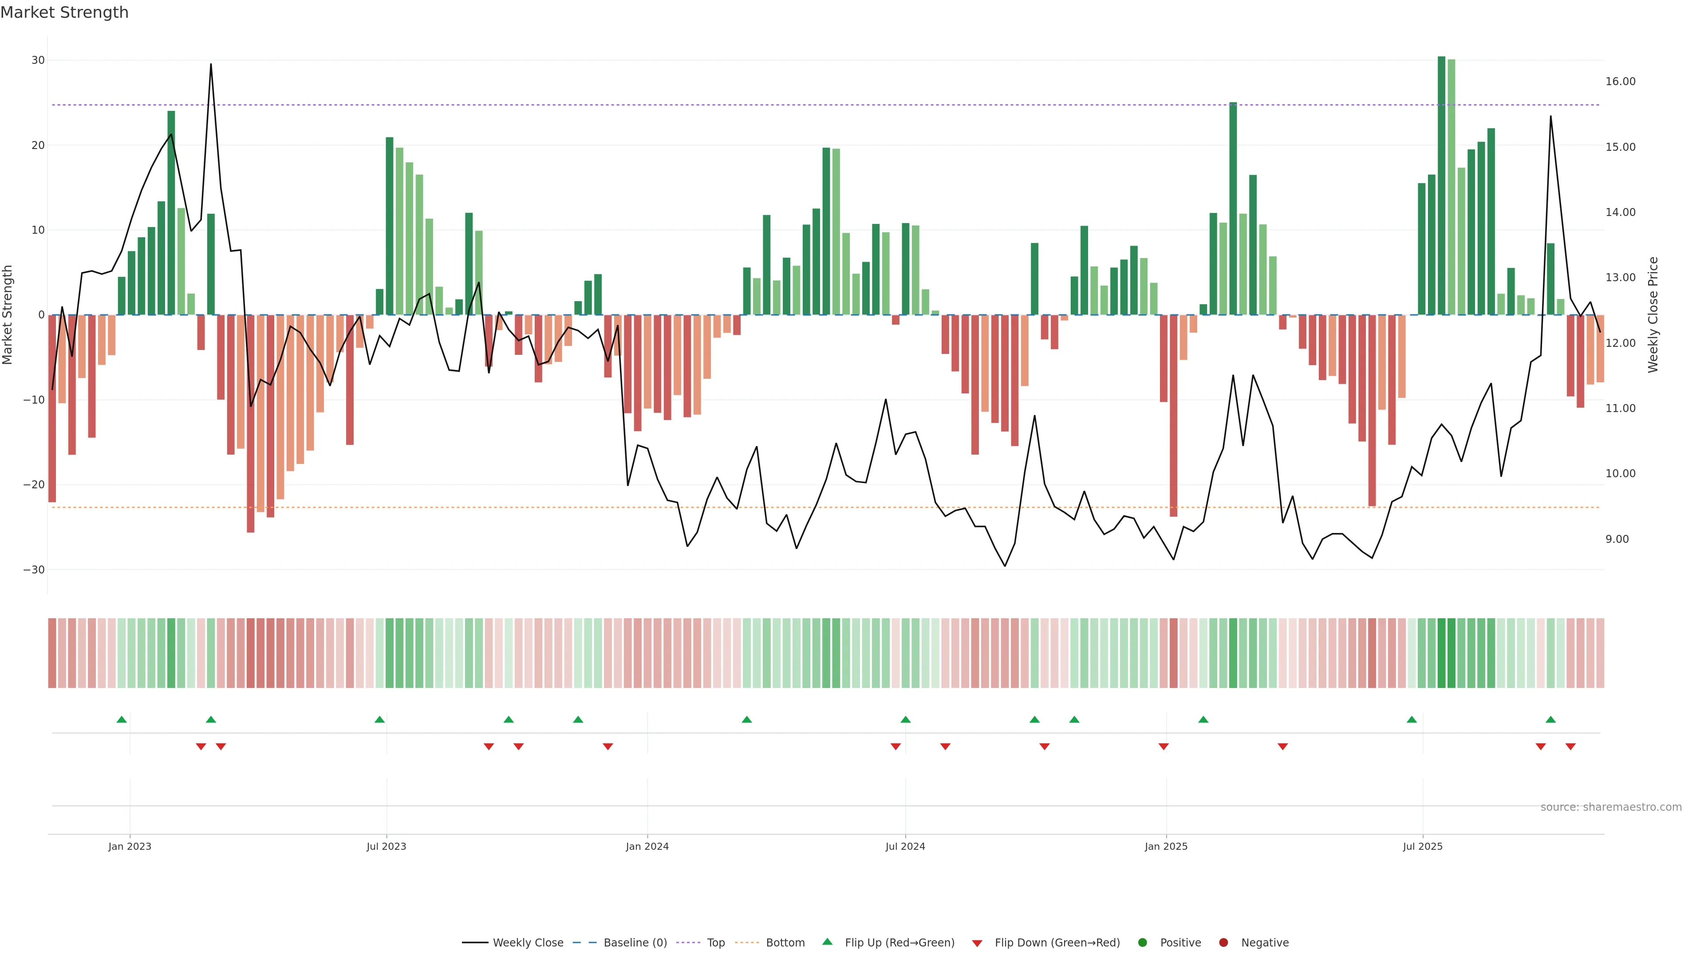Click the Jan 2023 x-axis label

click(x=130, y=846)
